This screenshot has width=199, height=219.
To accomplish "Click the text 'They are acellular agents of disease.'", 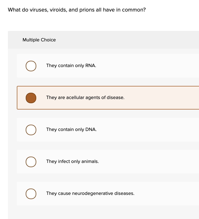I will [85, 97].
